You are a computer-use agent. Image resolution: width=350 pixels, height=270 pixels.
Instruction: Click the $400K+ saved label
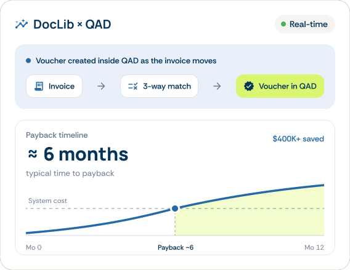[x=298, y=139]
